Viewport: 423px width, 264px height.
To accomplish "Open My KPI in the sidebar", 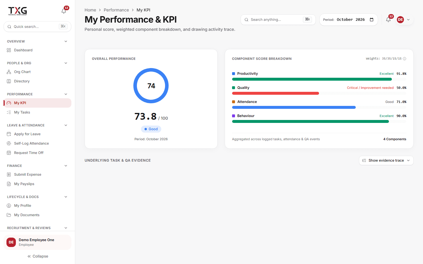I will tap(37, 103).
